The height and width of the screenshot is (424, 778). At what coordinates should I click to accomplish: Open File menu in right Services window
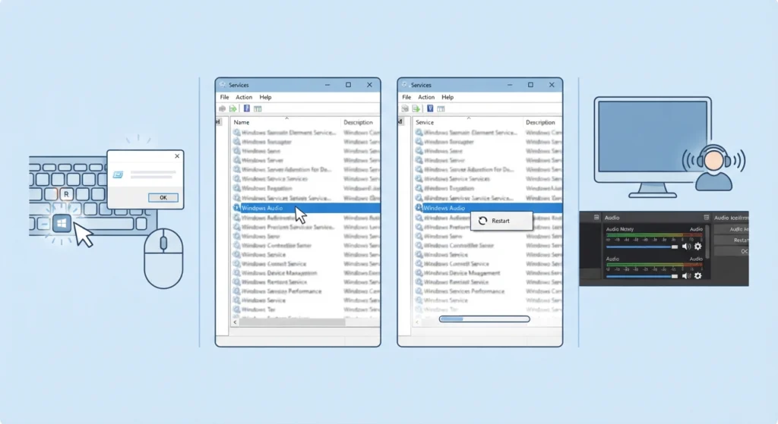coord(406,97)
